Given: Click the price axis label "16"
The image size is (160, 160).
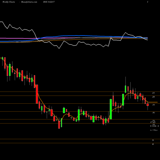Looking at the screenshot, I should point(153,113).
